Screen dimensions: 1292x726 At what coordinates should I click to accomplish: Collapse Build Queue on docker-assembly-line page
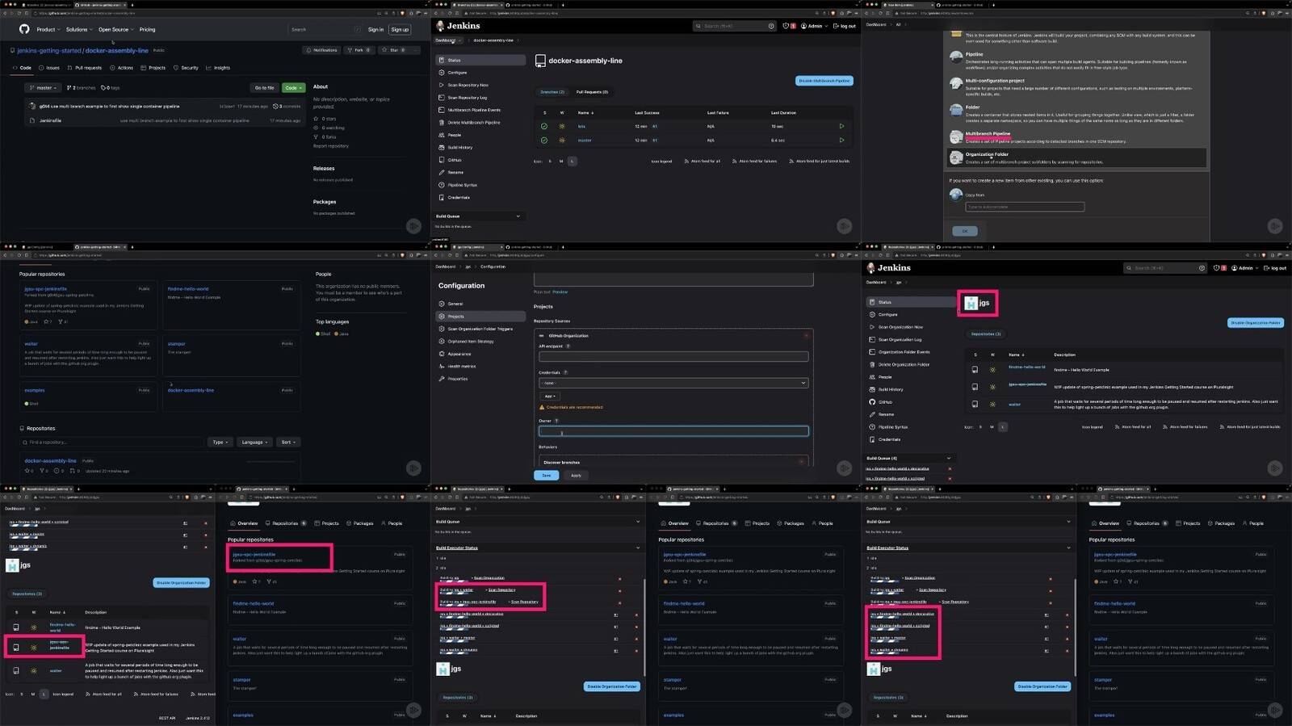[x=518, y=216]
